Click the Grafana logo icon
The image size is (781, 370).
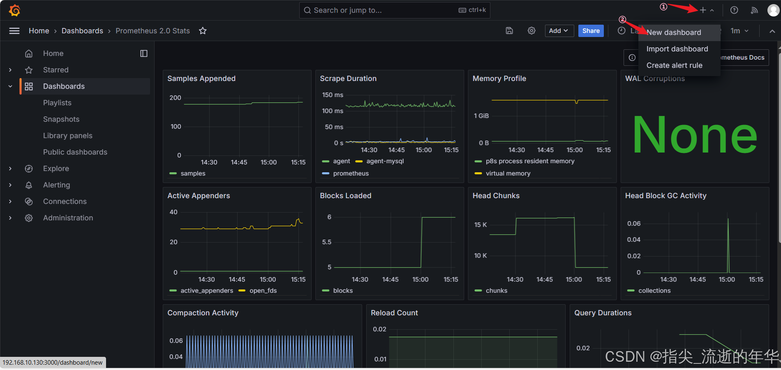tap(15, 10)
